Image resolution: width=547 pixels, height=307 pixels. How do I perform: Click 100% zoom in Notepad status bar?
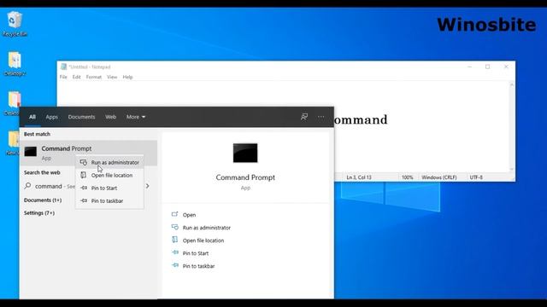(407, 177)
